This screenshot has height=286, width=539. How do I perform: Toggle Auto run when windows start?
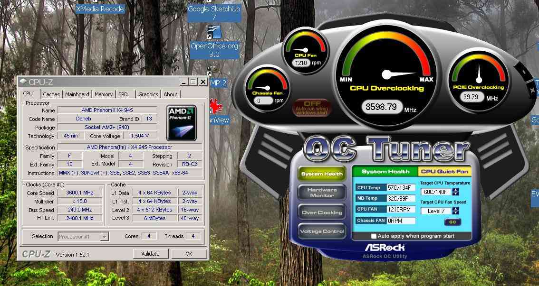point(312,107)
